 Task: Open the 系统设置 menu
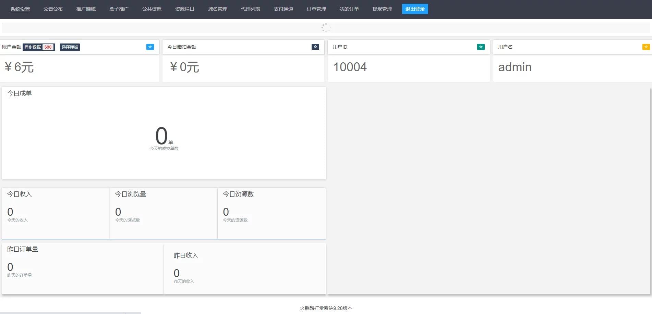(20, 9)
